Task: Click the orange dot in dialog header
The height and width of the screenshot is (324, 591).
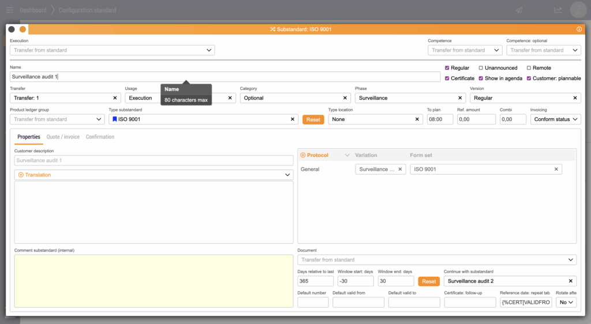Action: coord(23,29)
